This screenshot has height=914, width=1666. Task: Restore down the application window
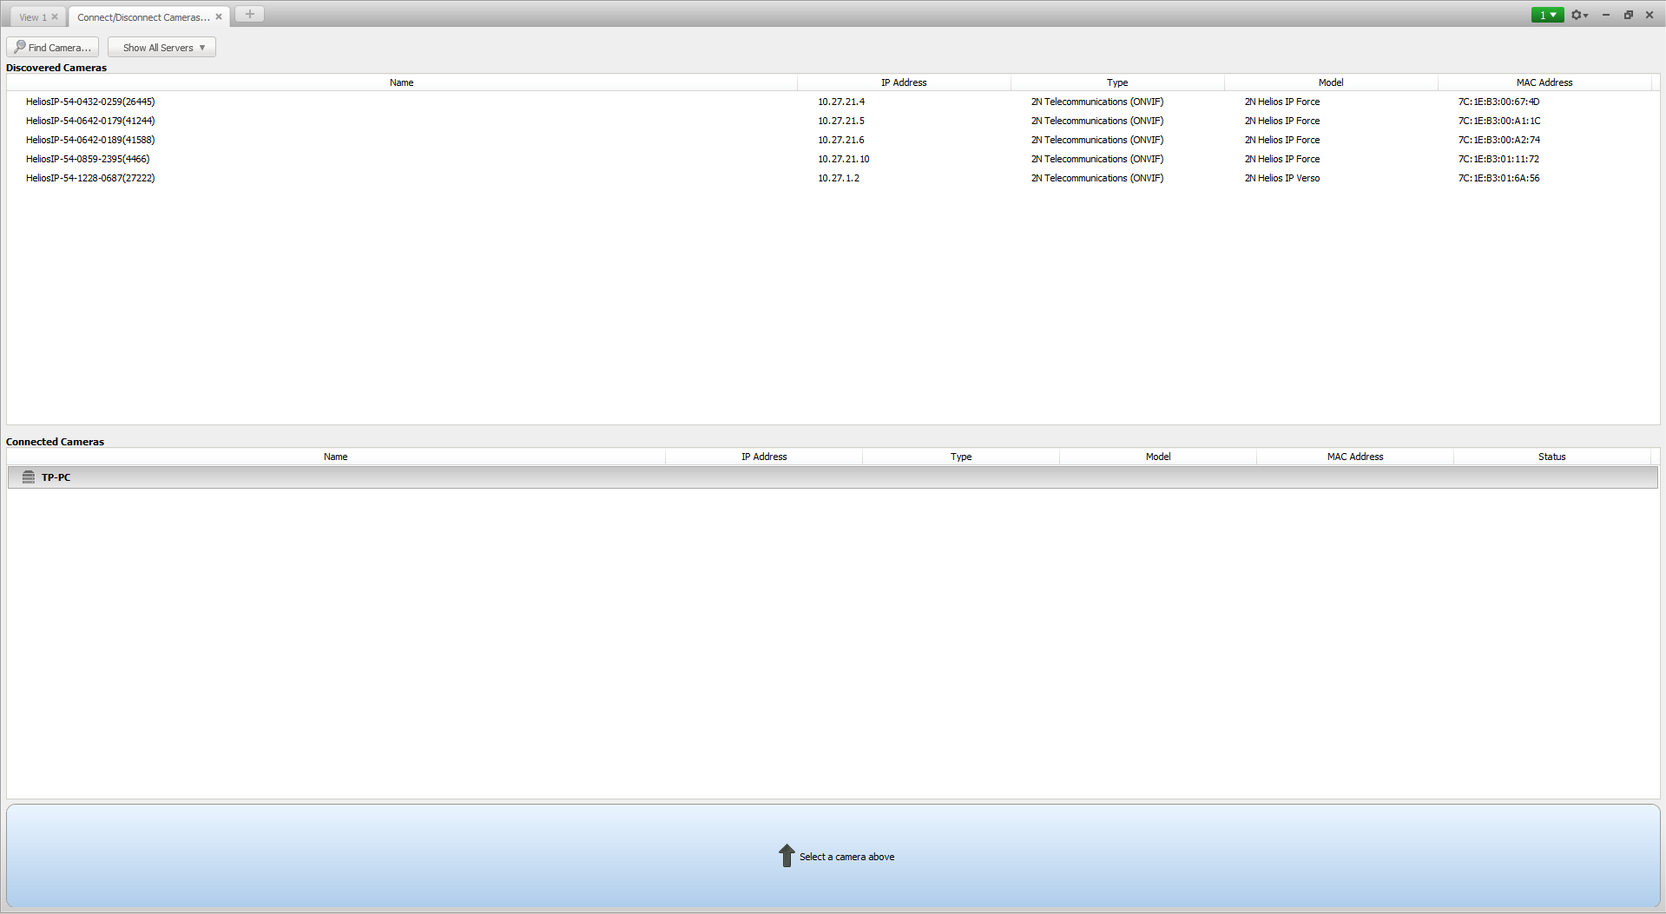pos(1628,15)
